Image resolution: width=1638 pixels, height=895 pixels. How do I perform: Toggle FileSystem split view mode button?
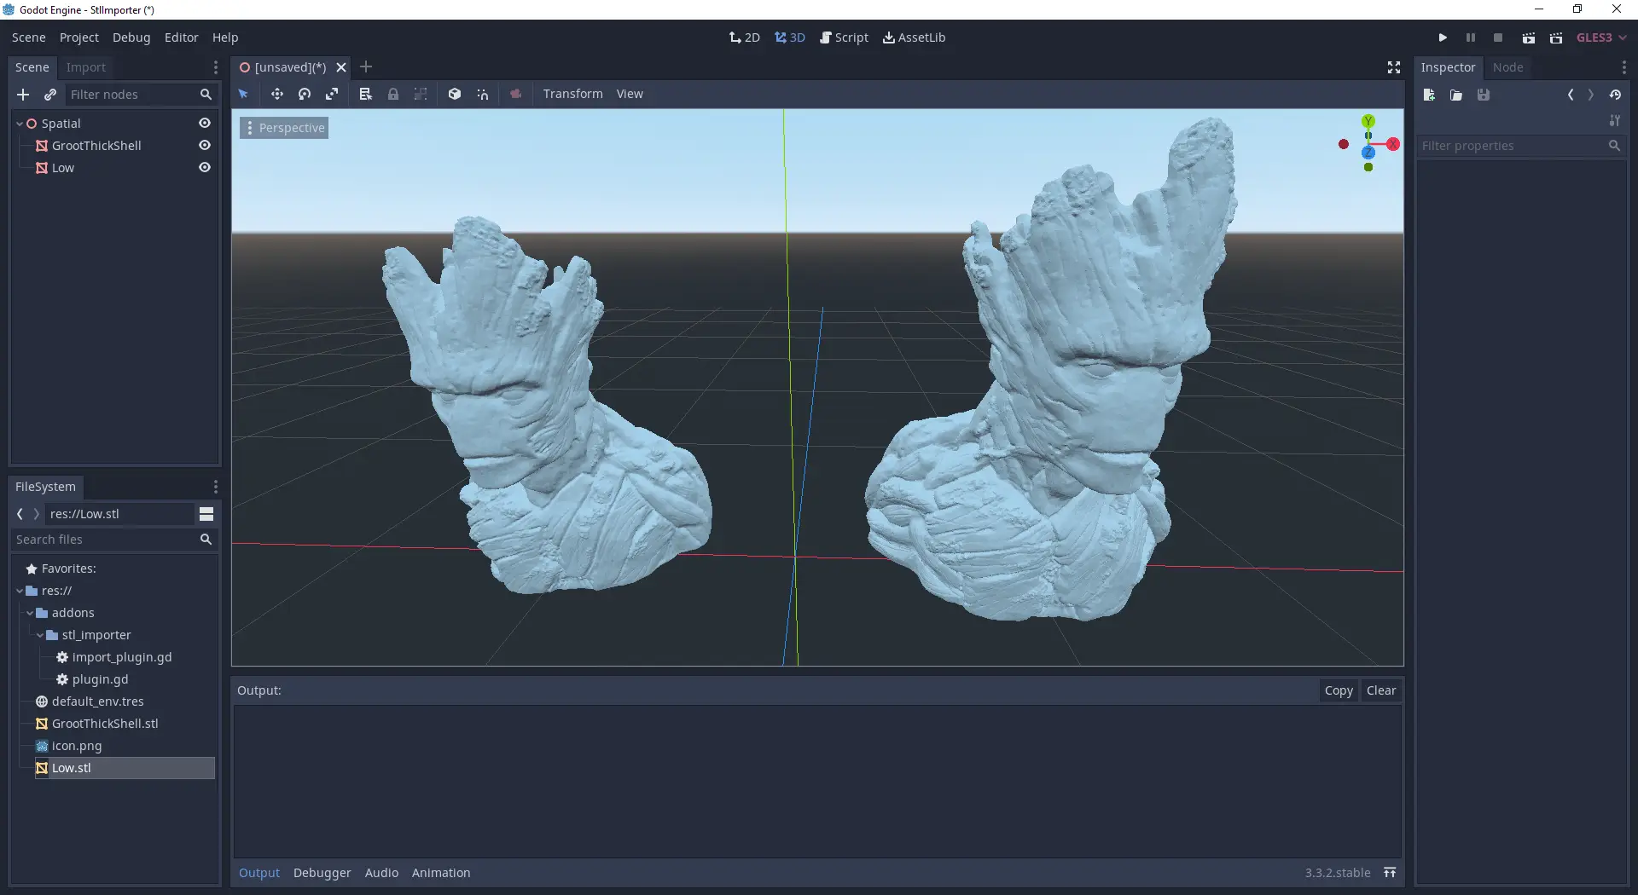[206, 514]
